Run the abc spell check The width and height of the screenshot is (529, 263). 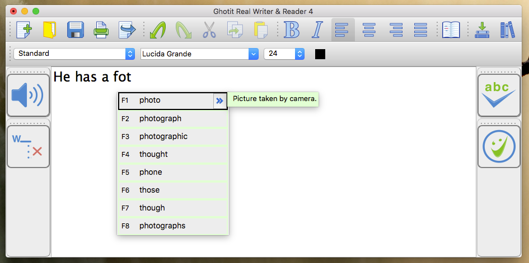point(499,95)
